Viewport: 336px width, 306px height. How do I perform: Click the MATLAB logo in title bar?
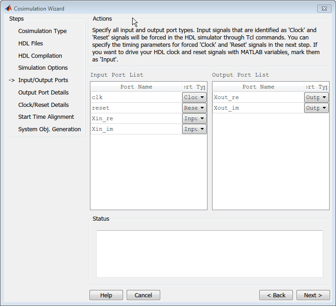[x=8, y=8]
